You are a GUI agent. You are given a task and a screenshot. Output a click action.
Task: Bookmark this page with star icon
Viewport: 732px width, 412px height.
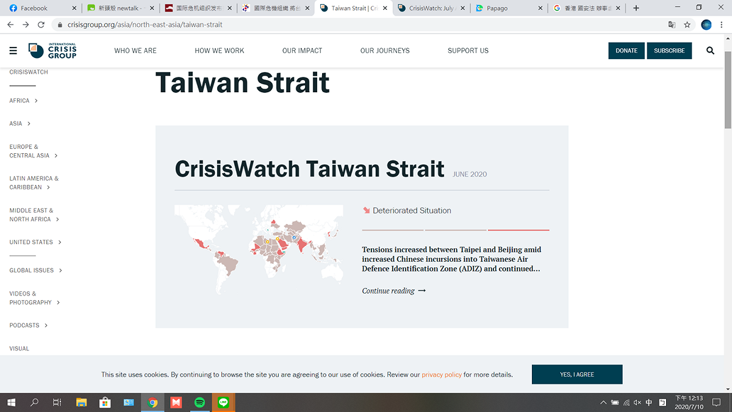point(687,24)
